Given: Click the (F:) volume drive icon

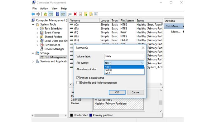Looking at the screenshot, I should (71, 32).
